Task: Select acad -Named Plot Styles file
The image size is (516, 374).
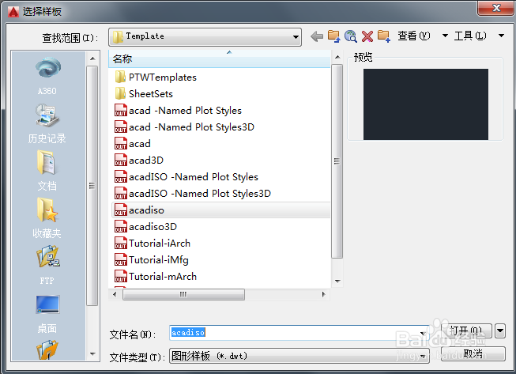Action: click(x=178, y=110)
